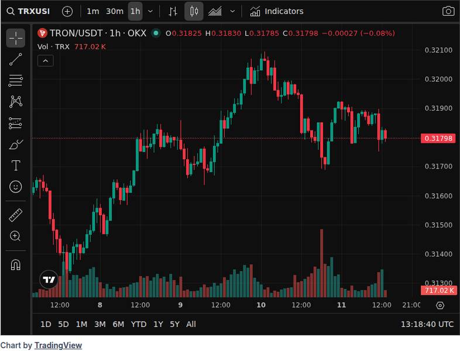This screenshot has height=351, width=460.
Task: Open the Indicators menu
Action: pyautogui.click(x=277, y=12)
